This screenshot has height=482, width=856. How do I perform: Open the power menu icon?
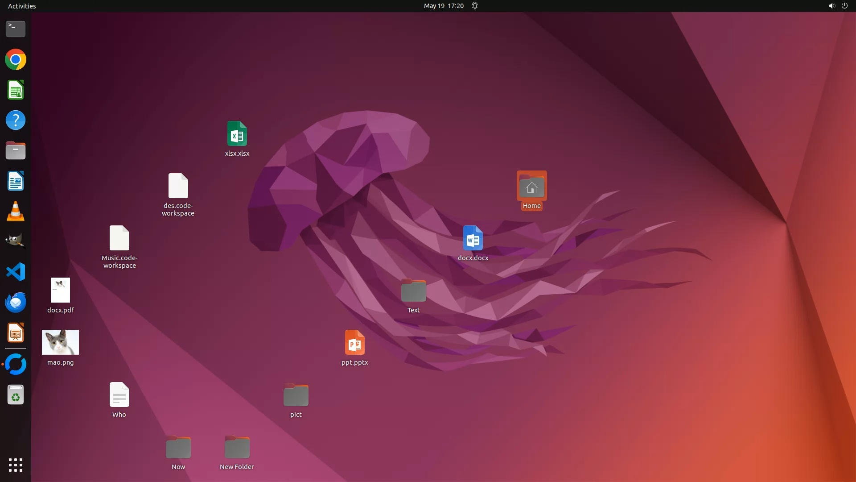(844, 6)
